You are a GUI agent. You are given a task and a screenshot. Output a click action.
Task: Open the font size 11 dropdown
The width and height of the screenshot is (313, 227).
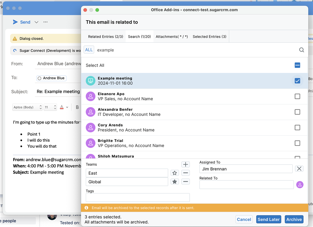click(50, 107)
